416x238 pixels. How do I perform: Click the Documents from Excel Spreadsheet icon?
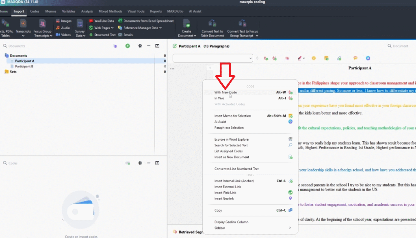pyautogui.click(x=120, y=21)
